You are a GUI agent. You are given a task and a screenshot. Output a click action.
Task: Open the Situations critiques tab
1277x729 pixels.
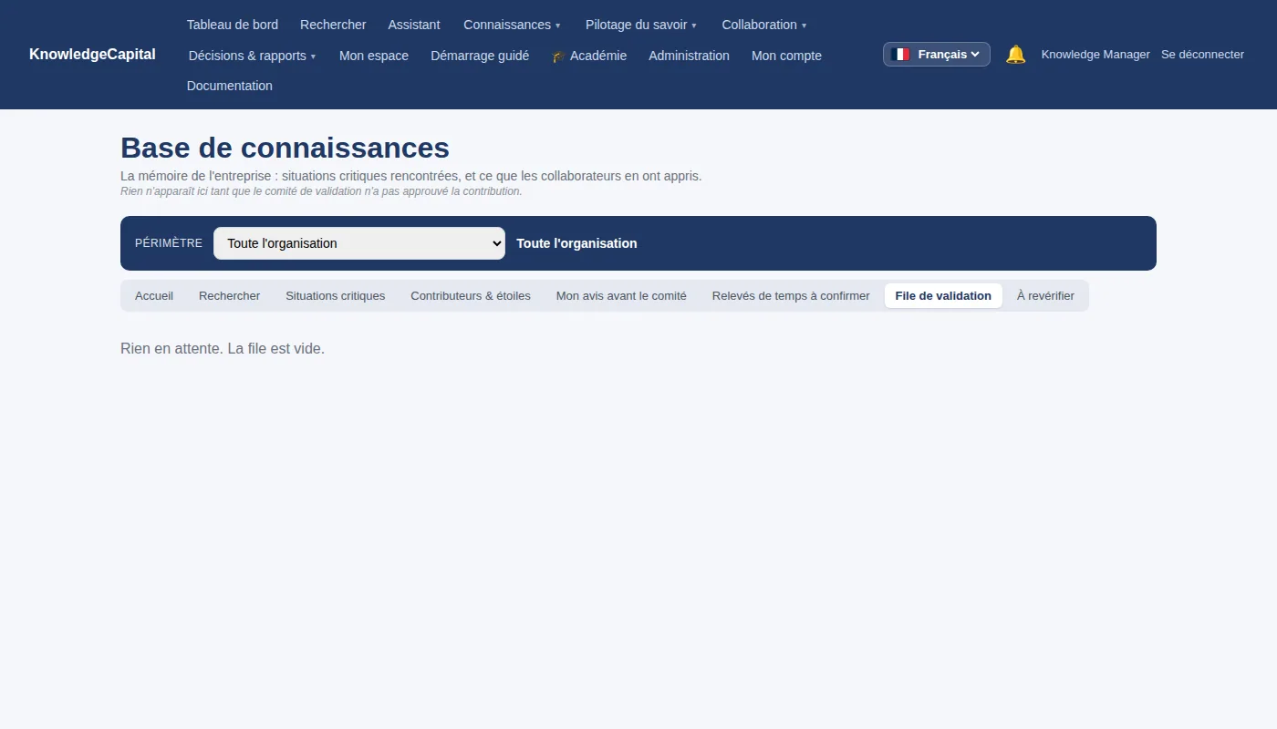[x=336, y=296]
